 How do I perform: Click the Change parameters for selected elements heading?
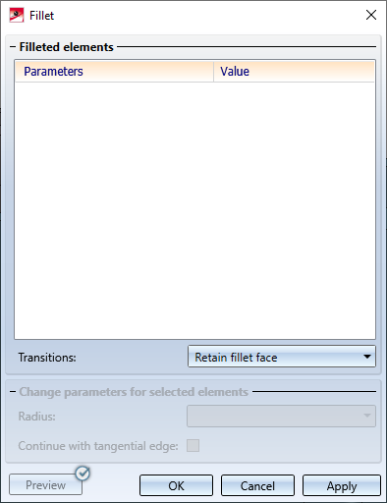pos(134,392)
